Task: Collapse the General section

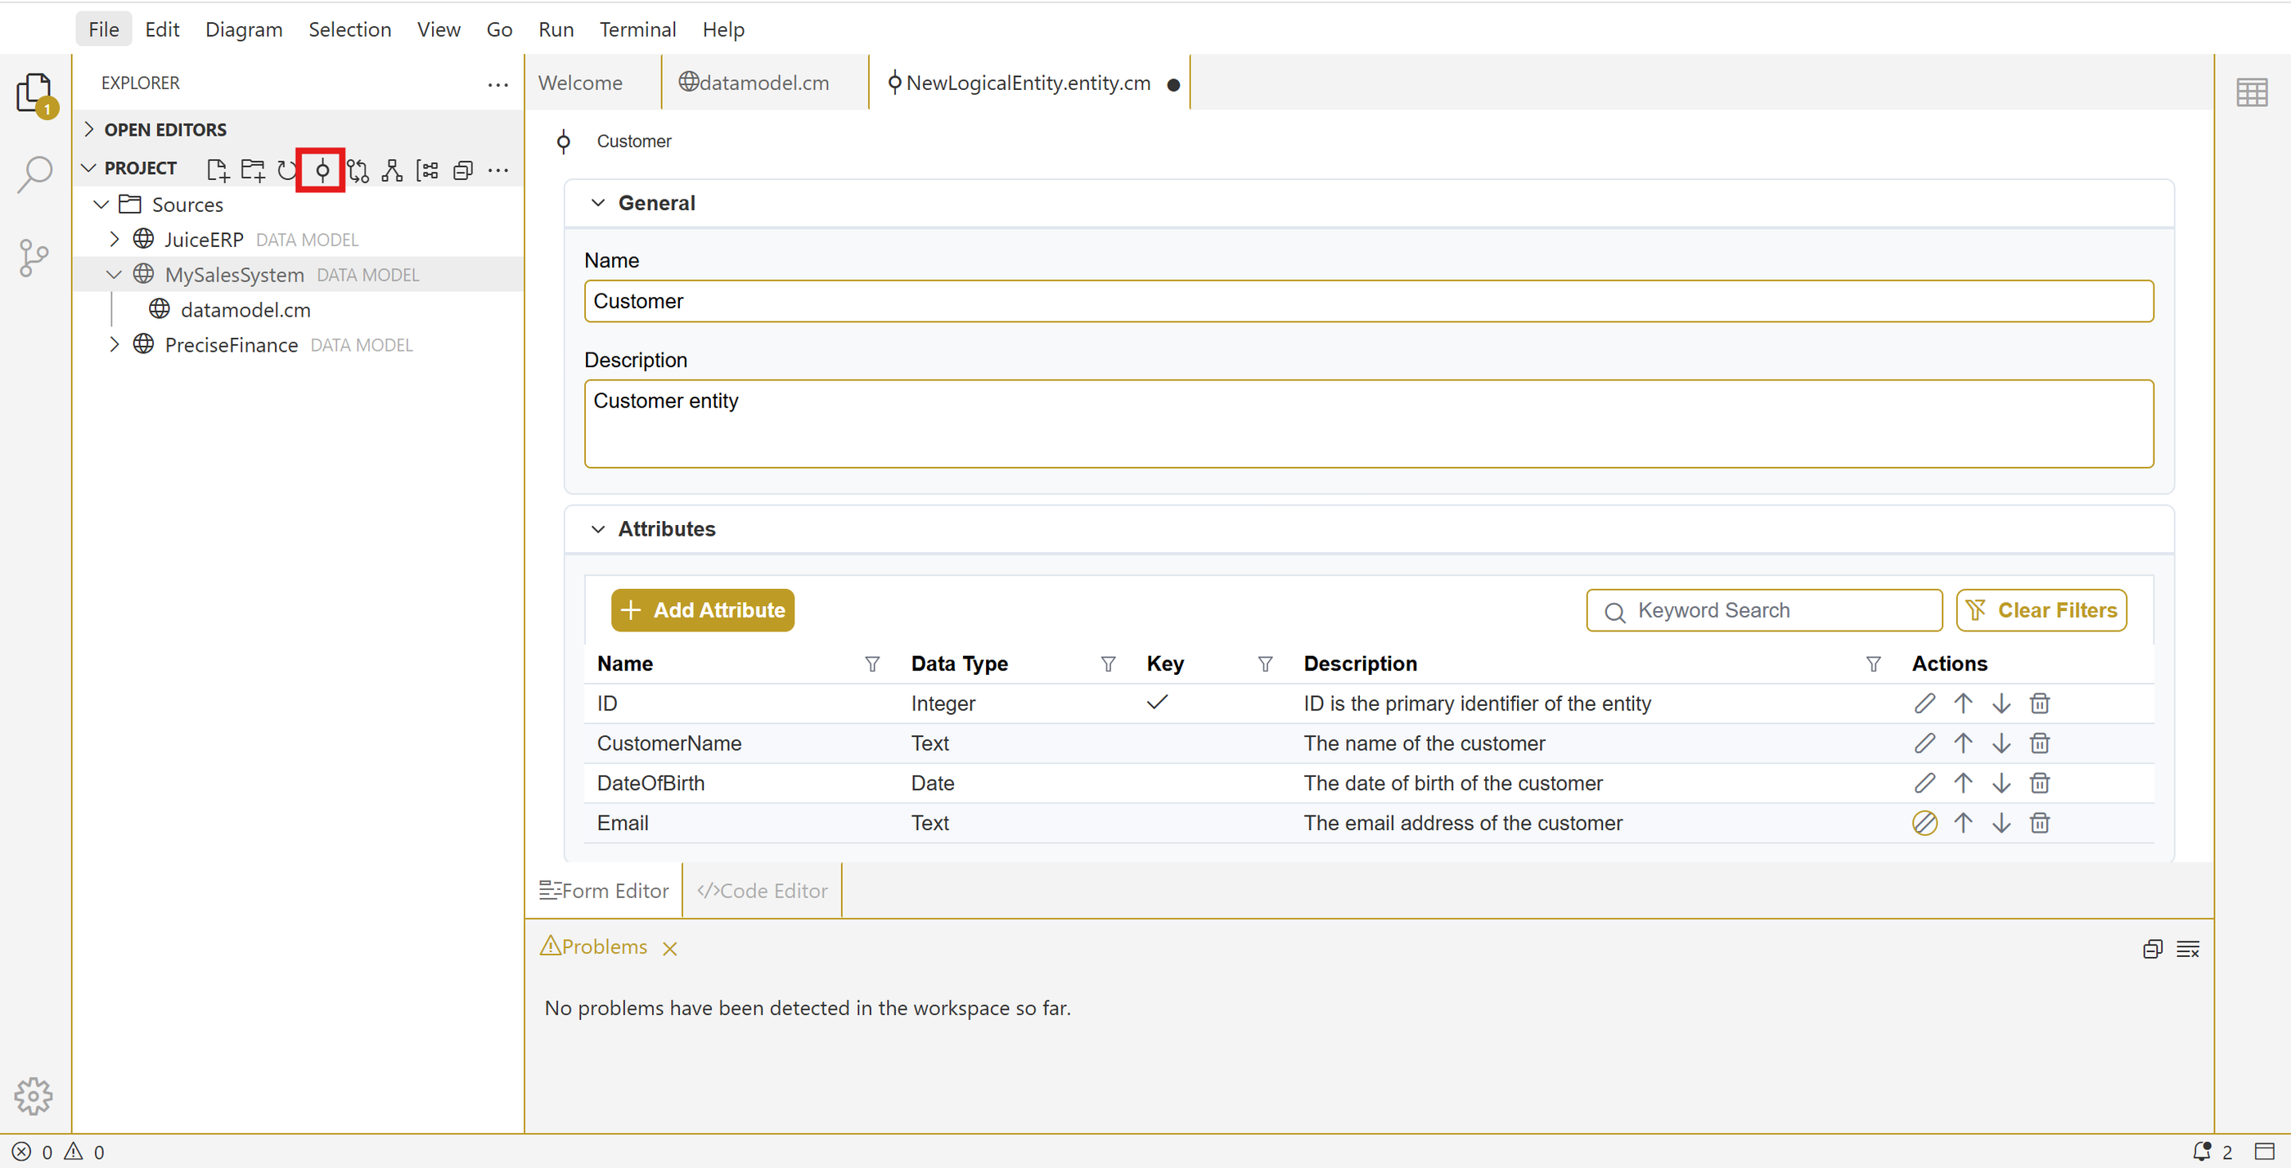Action: pyautogui.click(x=597, y=203)
